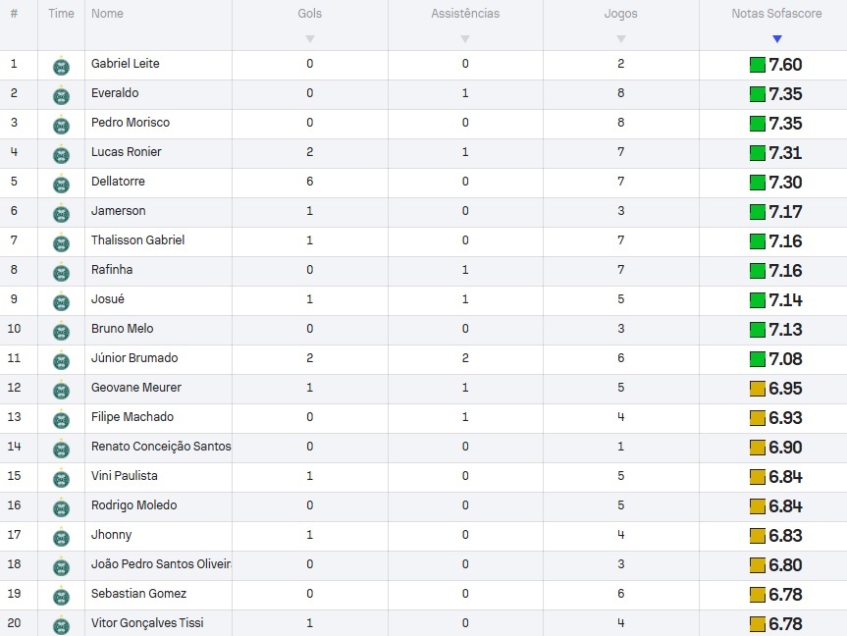Click the team crest beside Geovane Meurer
This screenshot has width=847, height=636.
(x=61, y=390)
